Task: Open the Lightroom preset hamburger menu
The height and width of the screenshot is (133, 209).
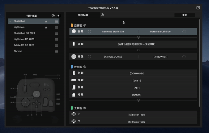Action: tap(56, 27)
